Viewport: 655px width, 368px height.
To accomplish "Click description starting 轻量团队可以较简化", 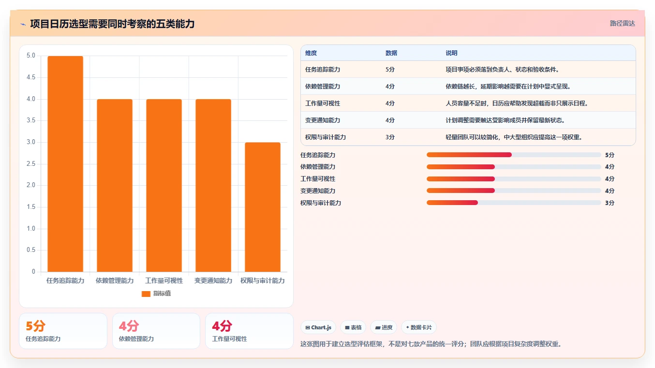I will 515,137.
